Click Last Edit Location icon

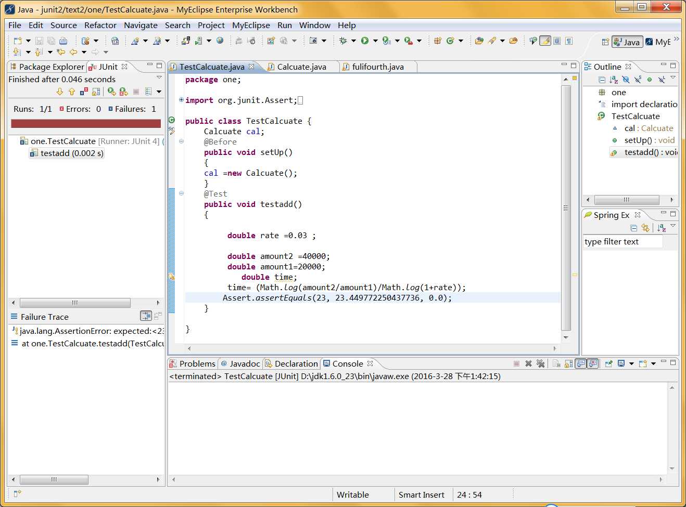coord(61,51)
